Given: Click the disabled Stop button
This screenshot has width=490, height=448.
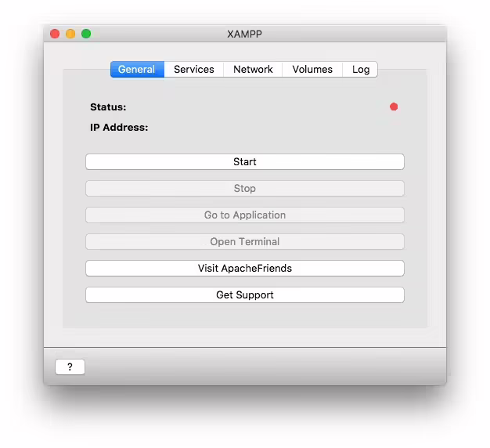Looking at the screenshot, I should click(x=245, y=188).
